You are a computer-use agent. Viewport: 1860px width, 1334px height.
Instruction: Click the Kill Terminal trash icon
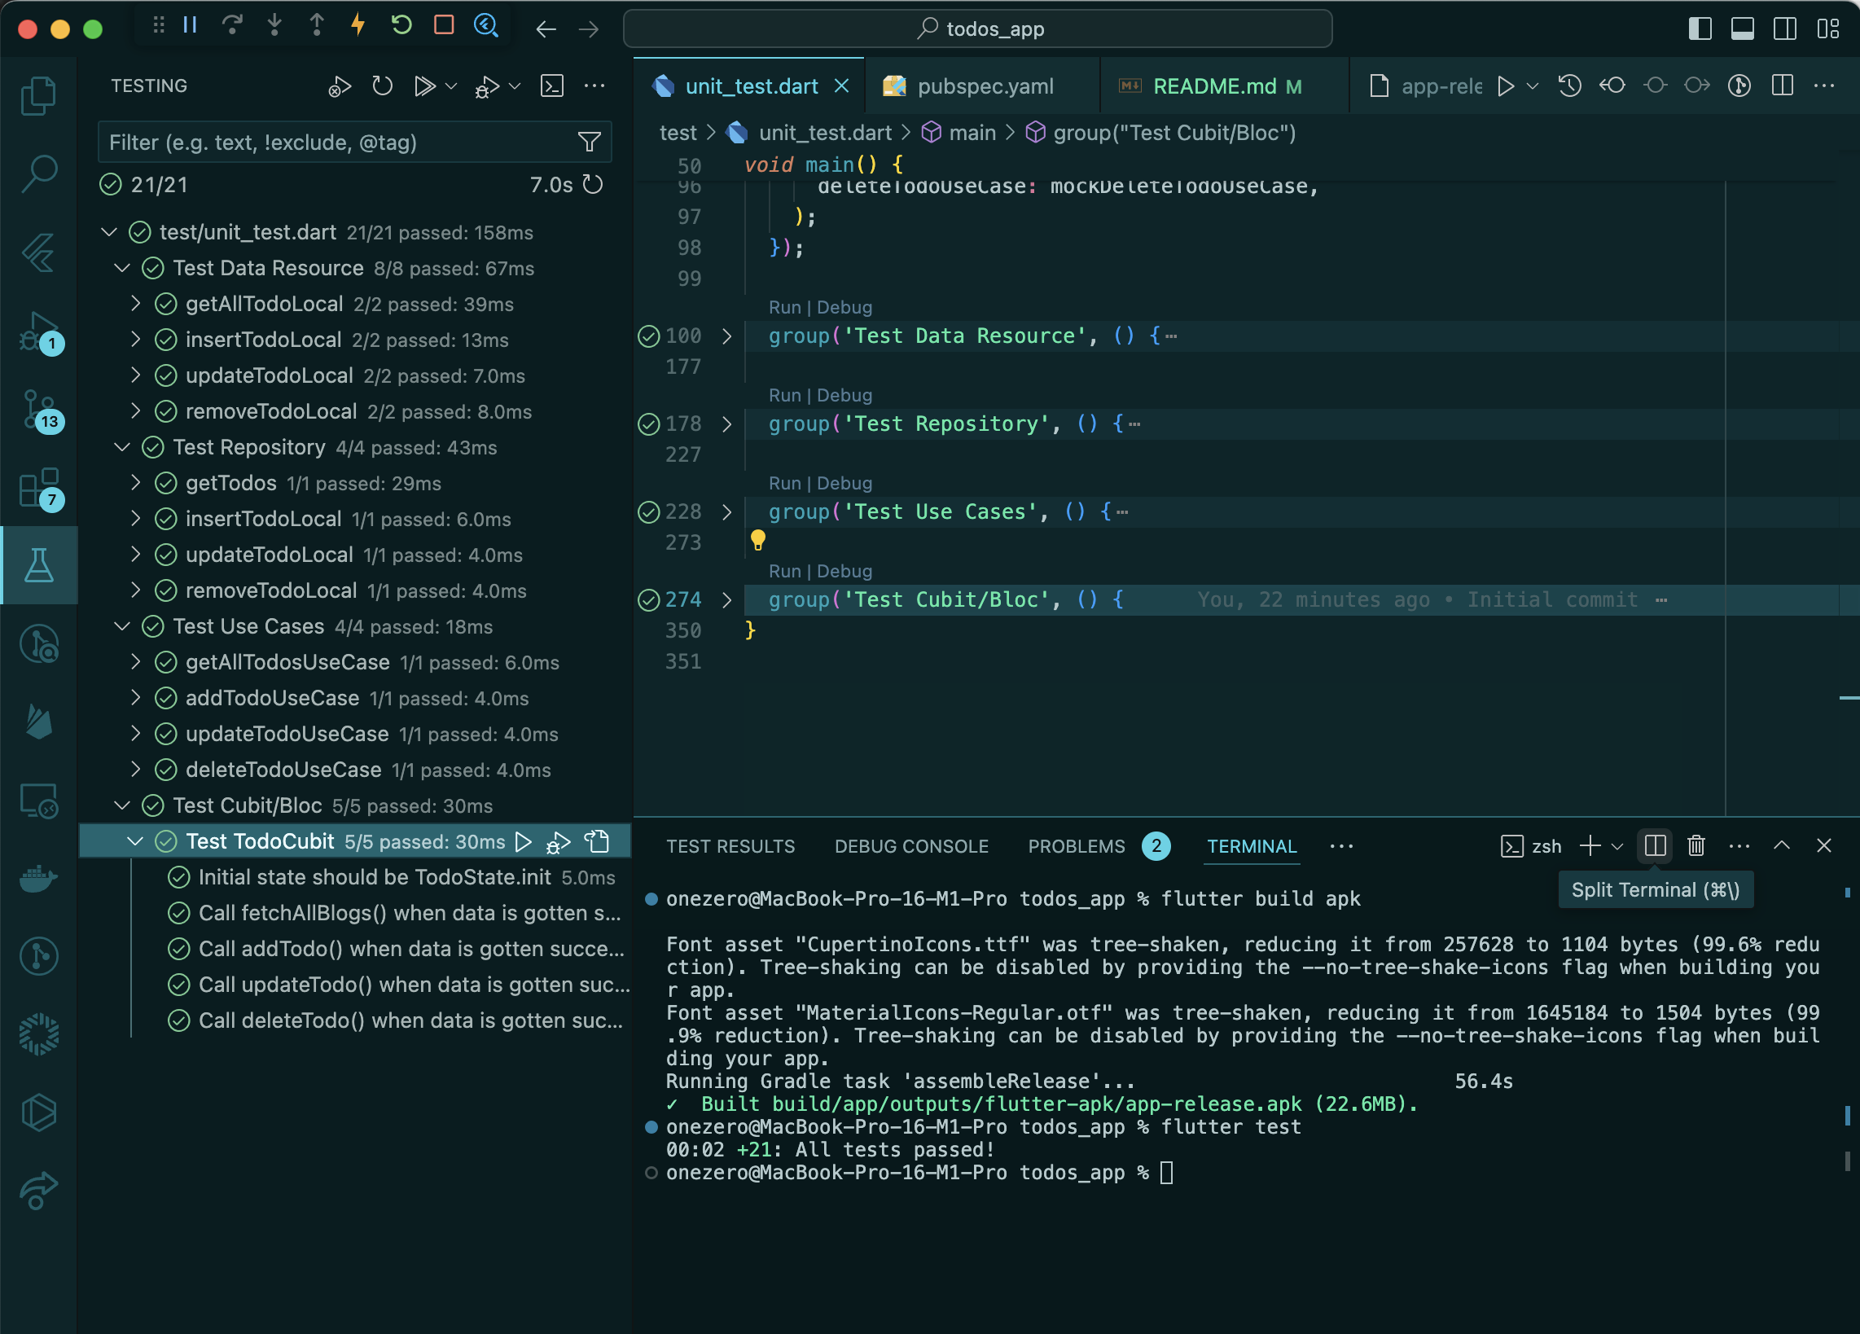tap(1695, 845)
